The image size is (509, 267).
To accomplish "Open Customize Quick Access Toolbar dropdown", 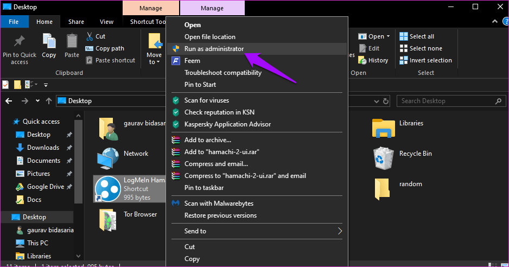I will coord(46,85).
